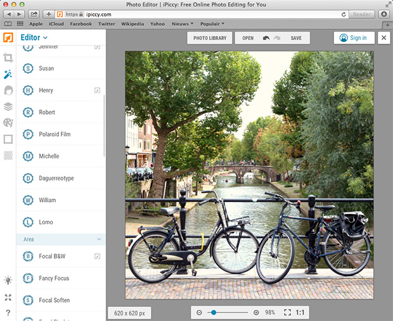Viewport: 393px width, 321px height.
Task: Open Safari downloads button
Action: pos(383,15)
